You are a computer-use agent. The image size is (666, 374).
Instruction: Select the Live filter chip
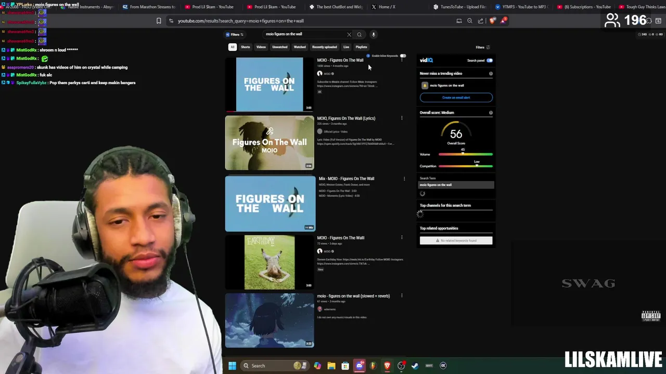(346, 47)
